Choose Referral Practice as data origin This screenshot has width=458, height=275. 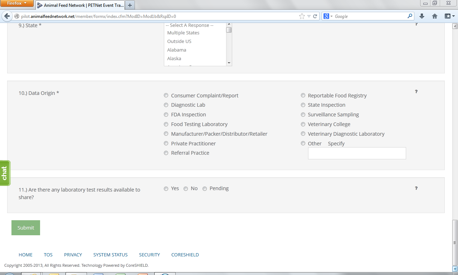pyautogui.click(x=166, y=153)
